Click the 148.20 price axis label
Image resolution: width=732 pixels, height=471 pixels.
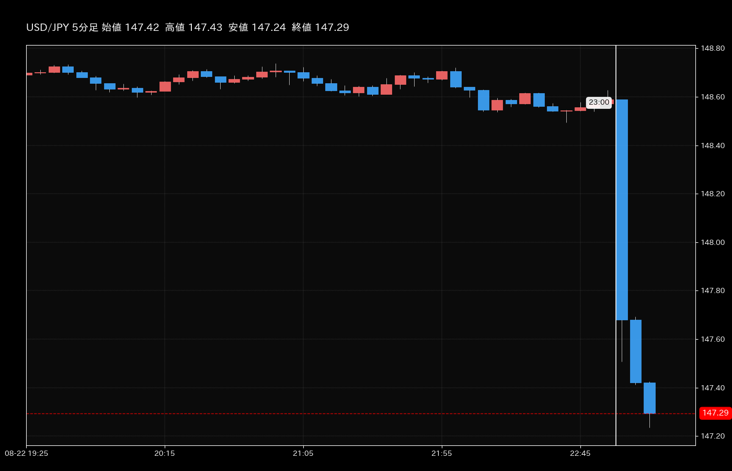(x=713, y=194)
